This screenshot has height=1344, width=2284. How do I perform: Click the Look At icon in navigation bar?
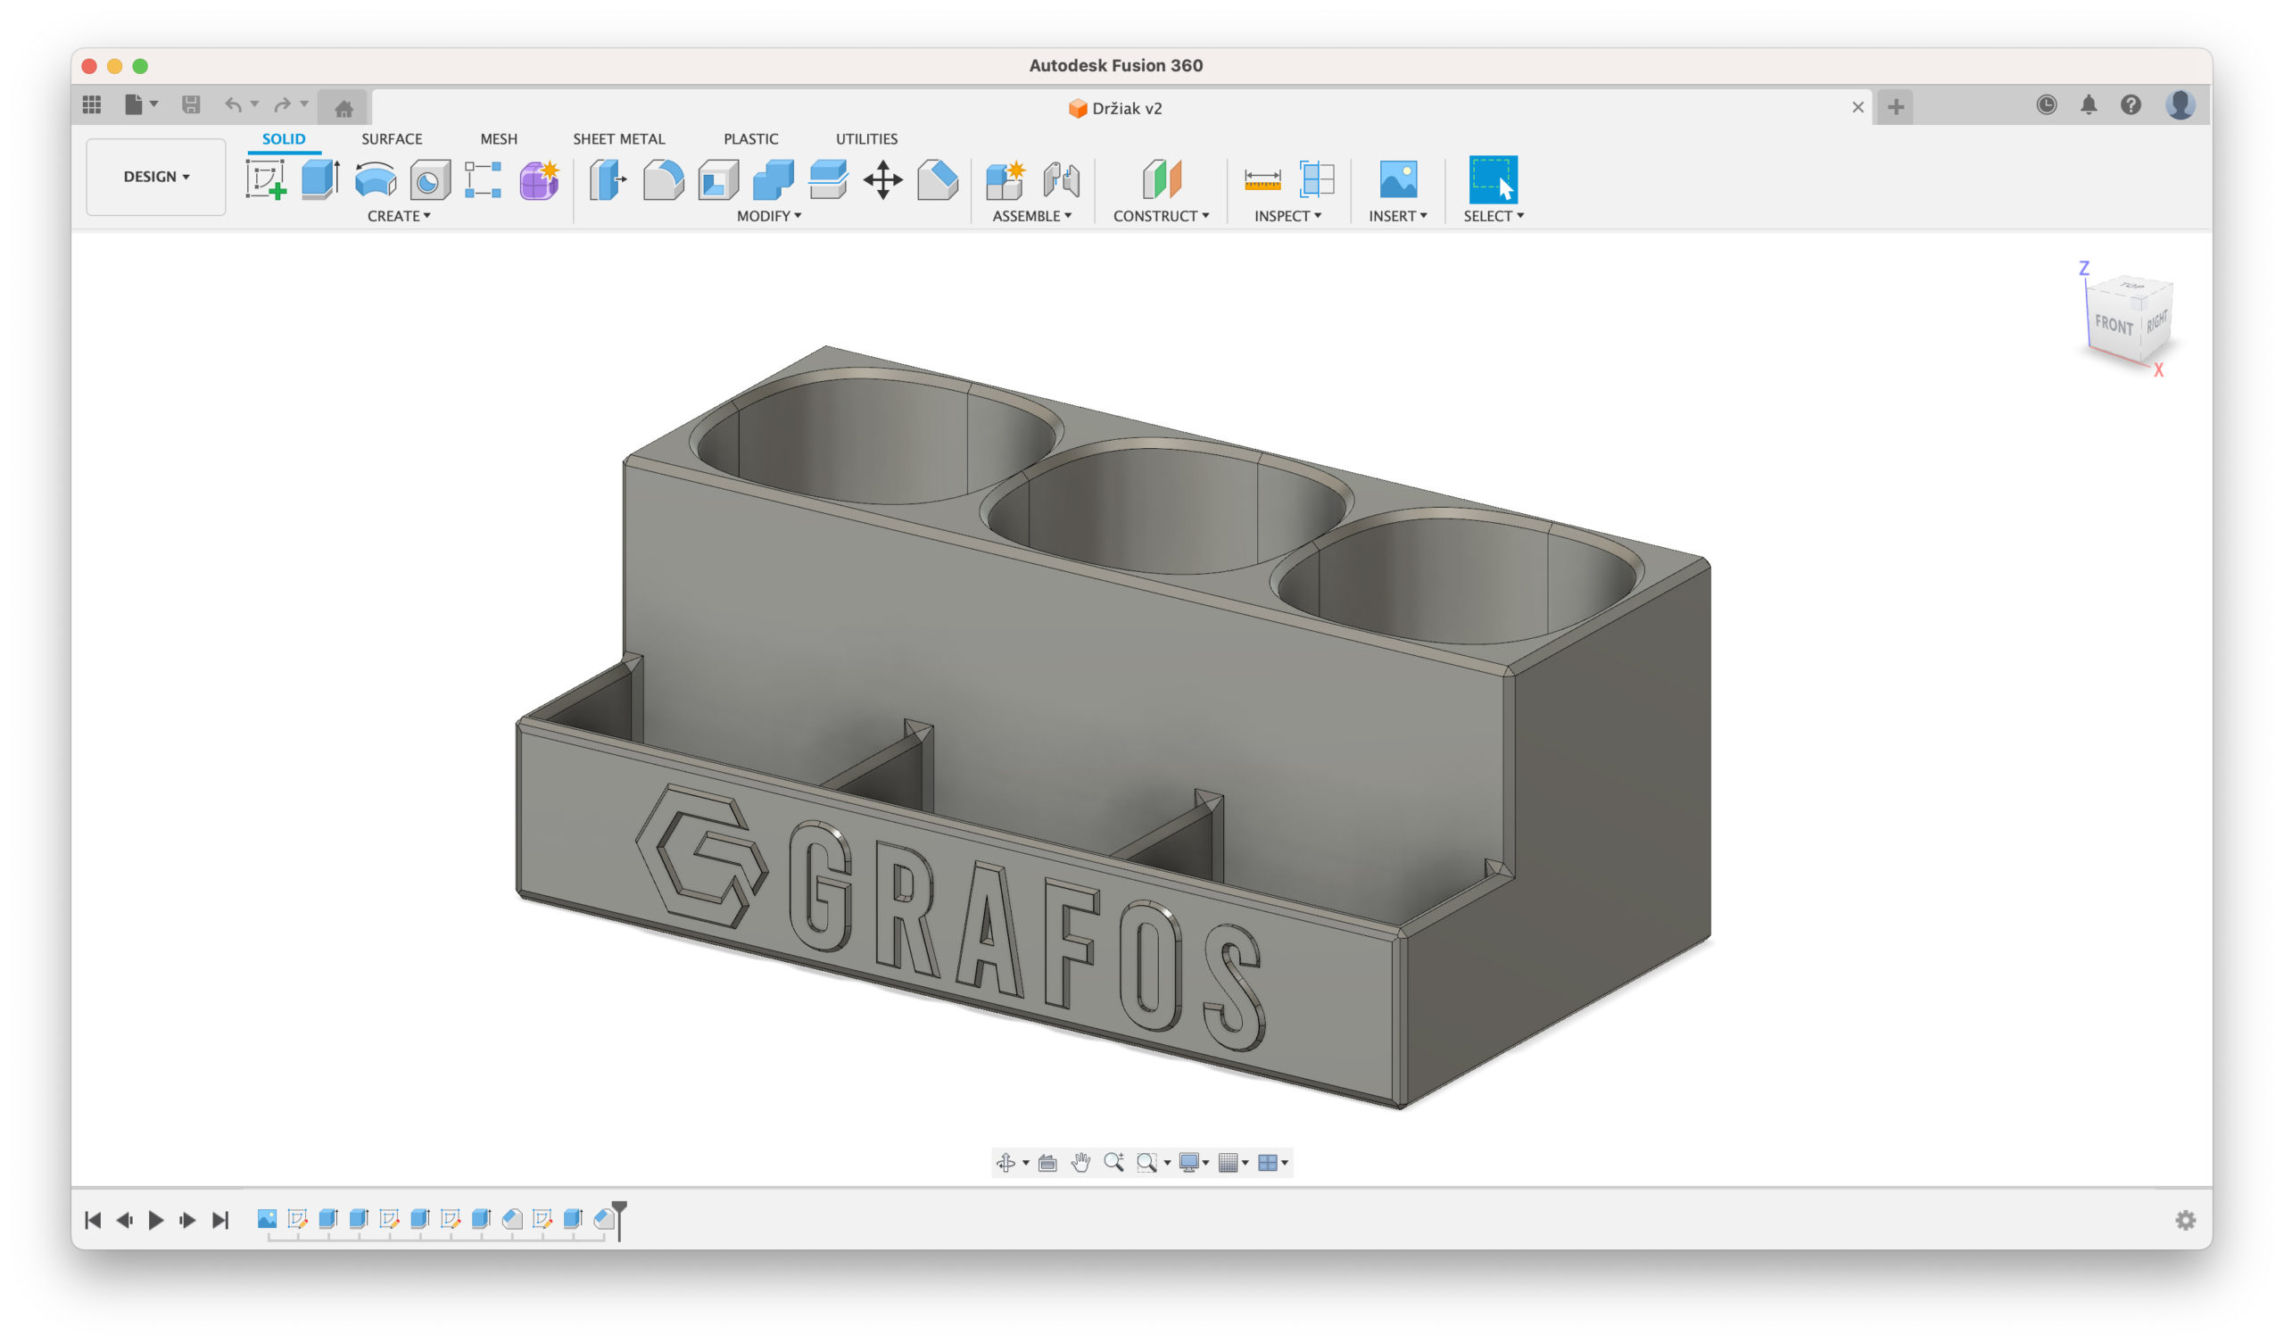(1047, 1163)
